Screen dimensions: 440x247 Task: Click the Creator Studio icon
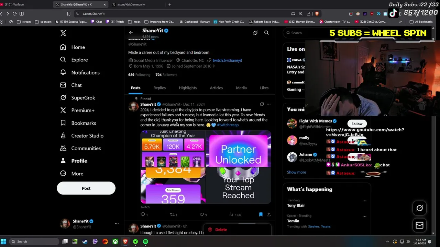click(x=63, y=136)
